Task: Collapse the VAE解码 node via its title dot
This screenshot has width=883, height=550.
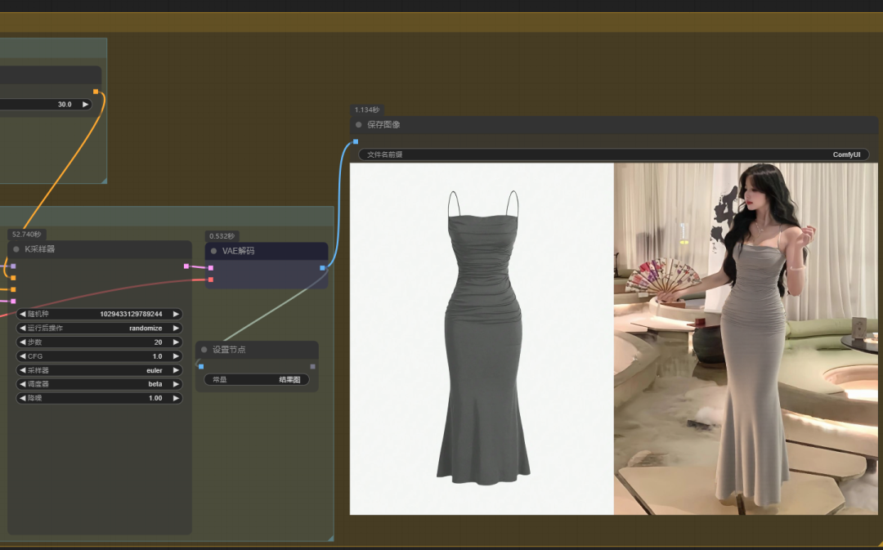Action: click(x=213, y=251)
